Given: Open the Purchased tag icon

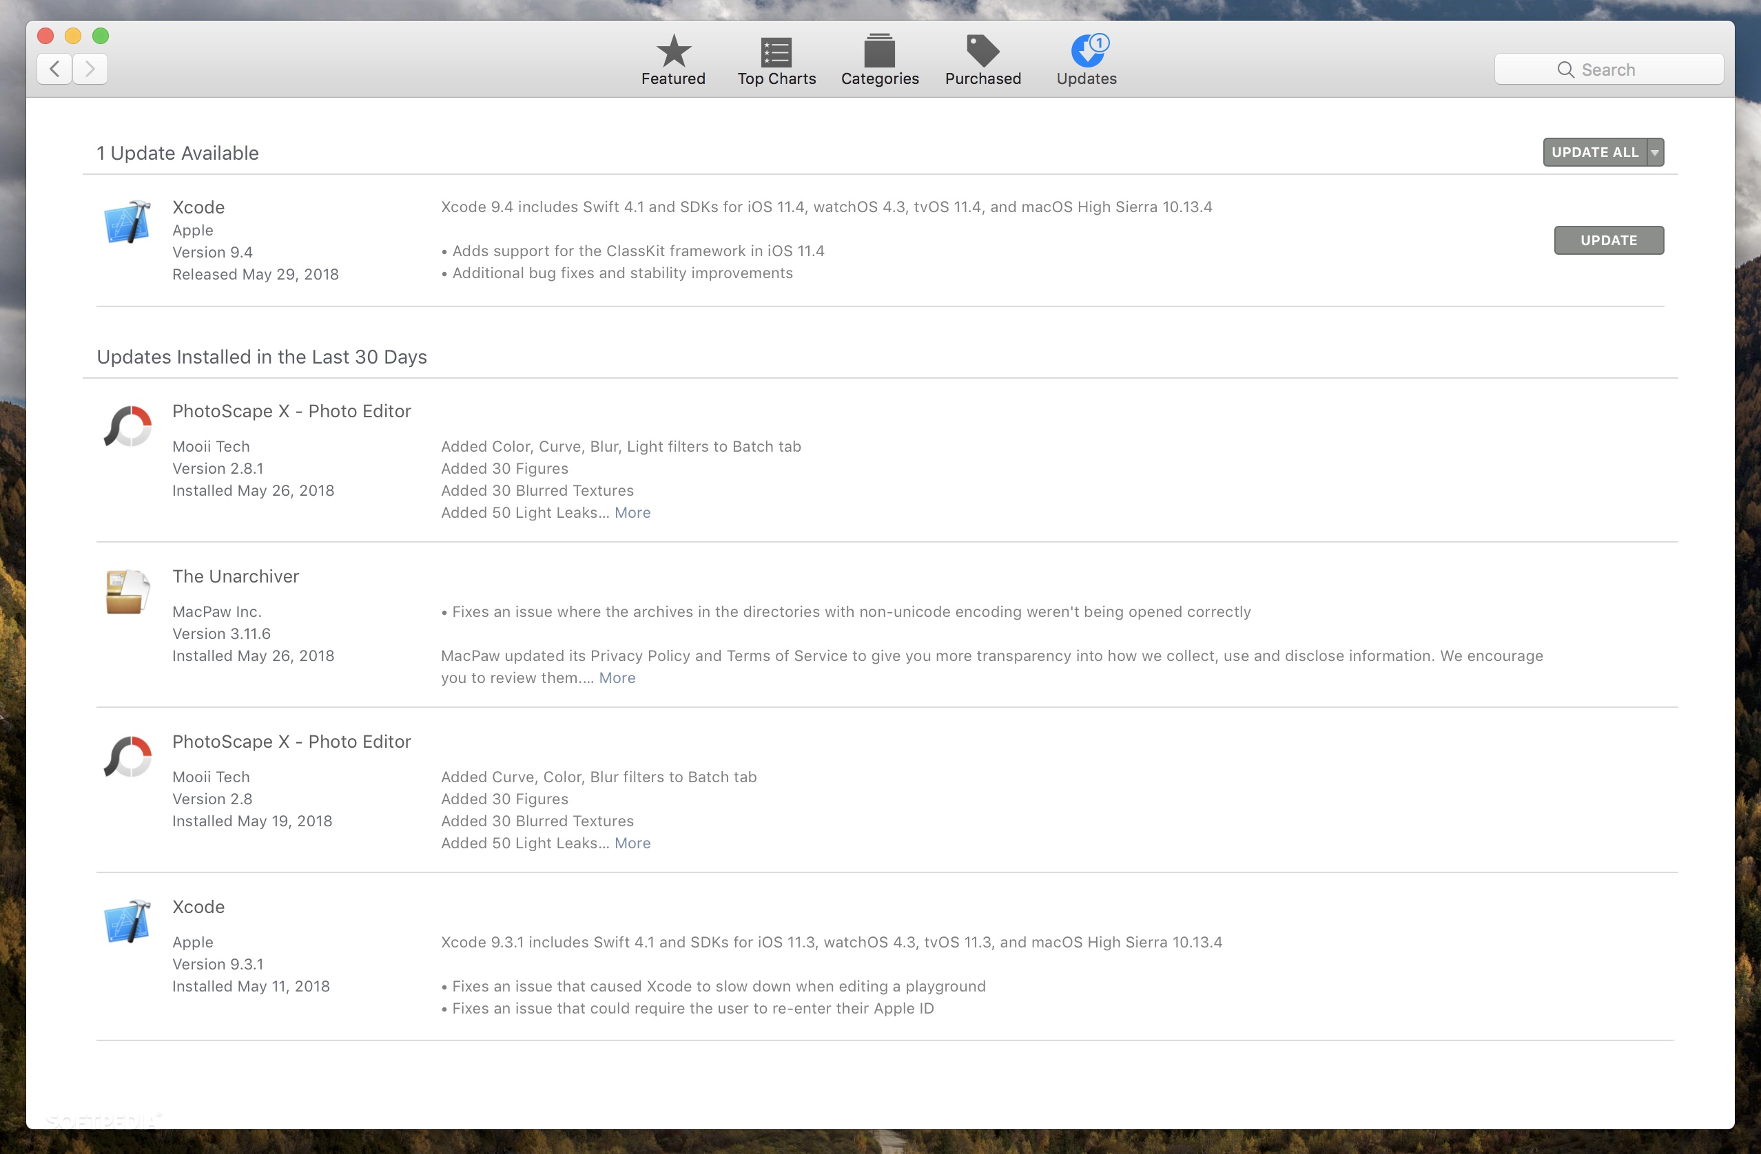Looking at the screenshot, I should 982,52.
